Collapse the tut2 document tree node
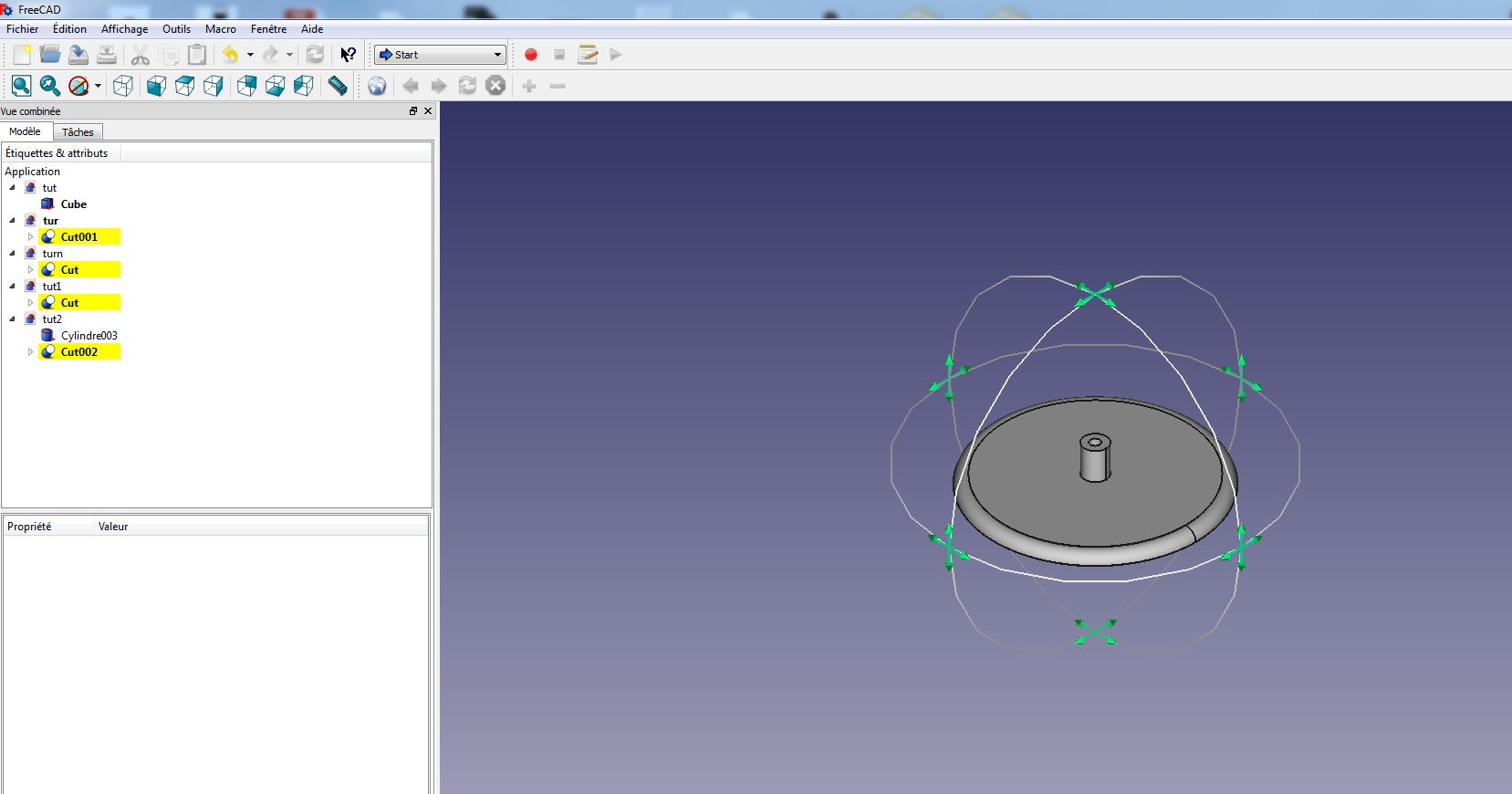Screen dimensions: 1512x794 (13, 319)
